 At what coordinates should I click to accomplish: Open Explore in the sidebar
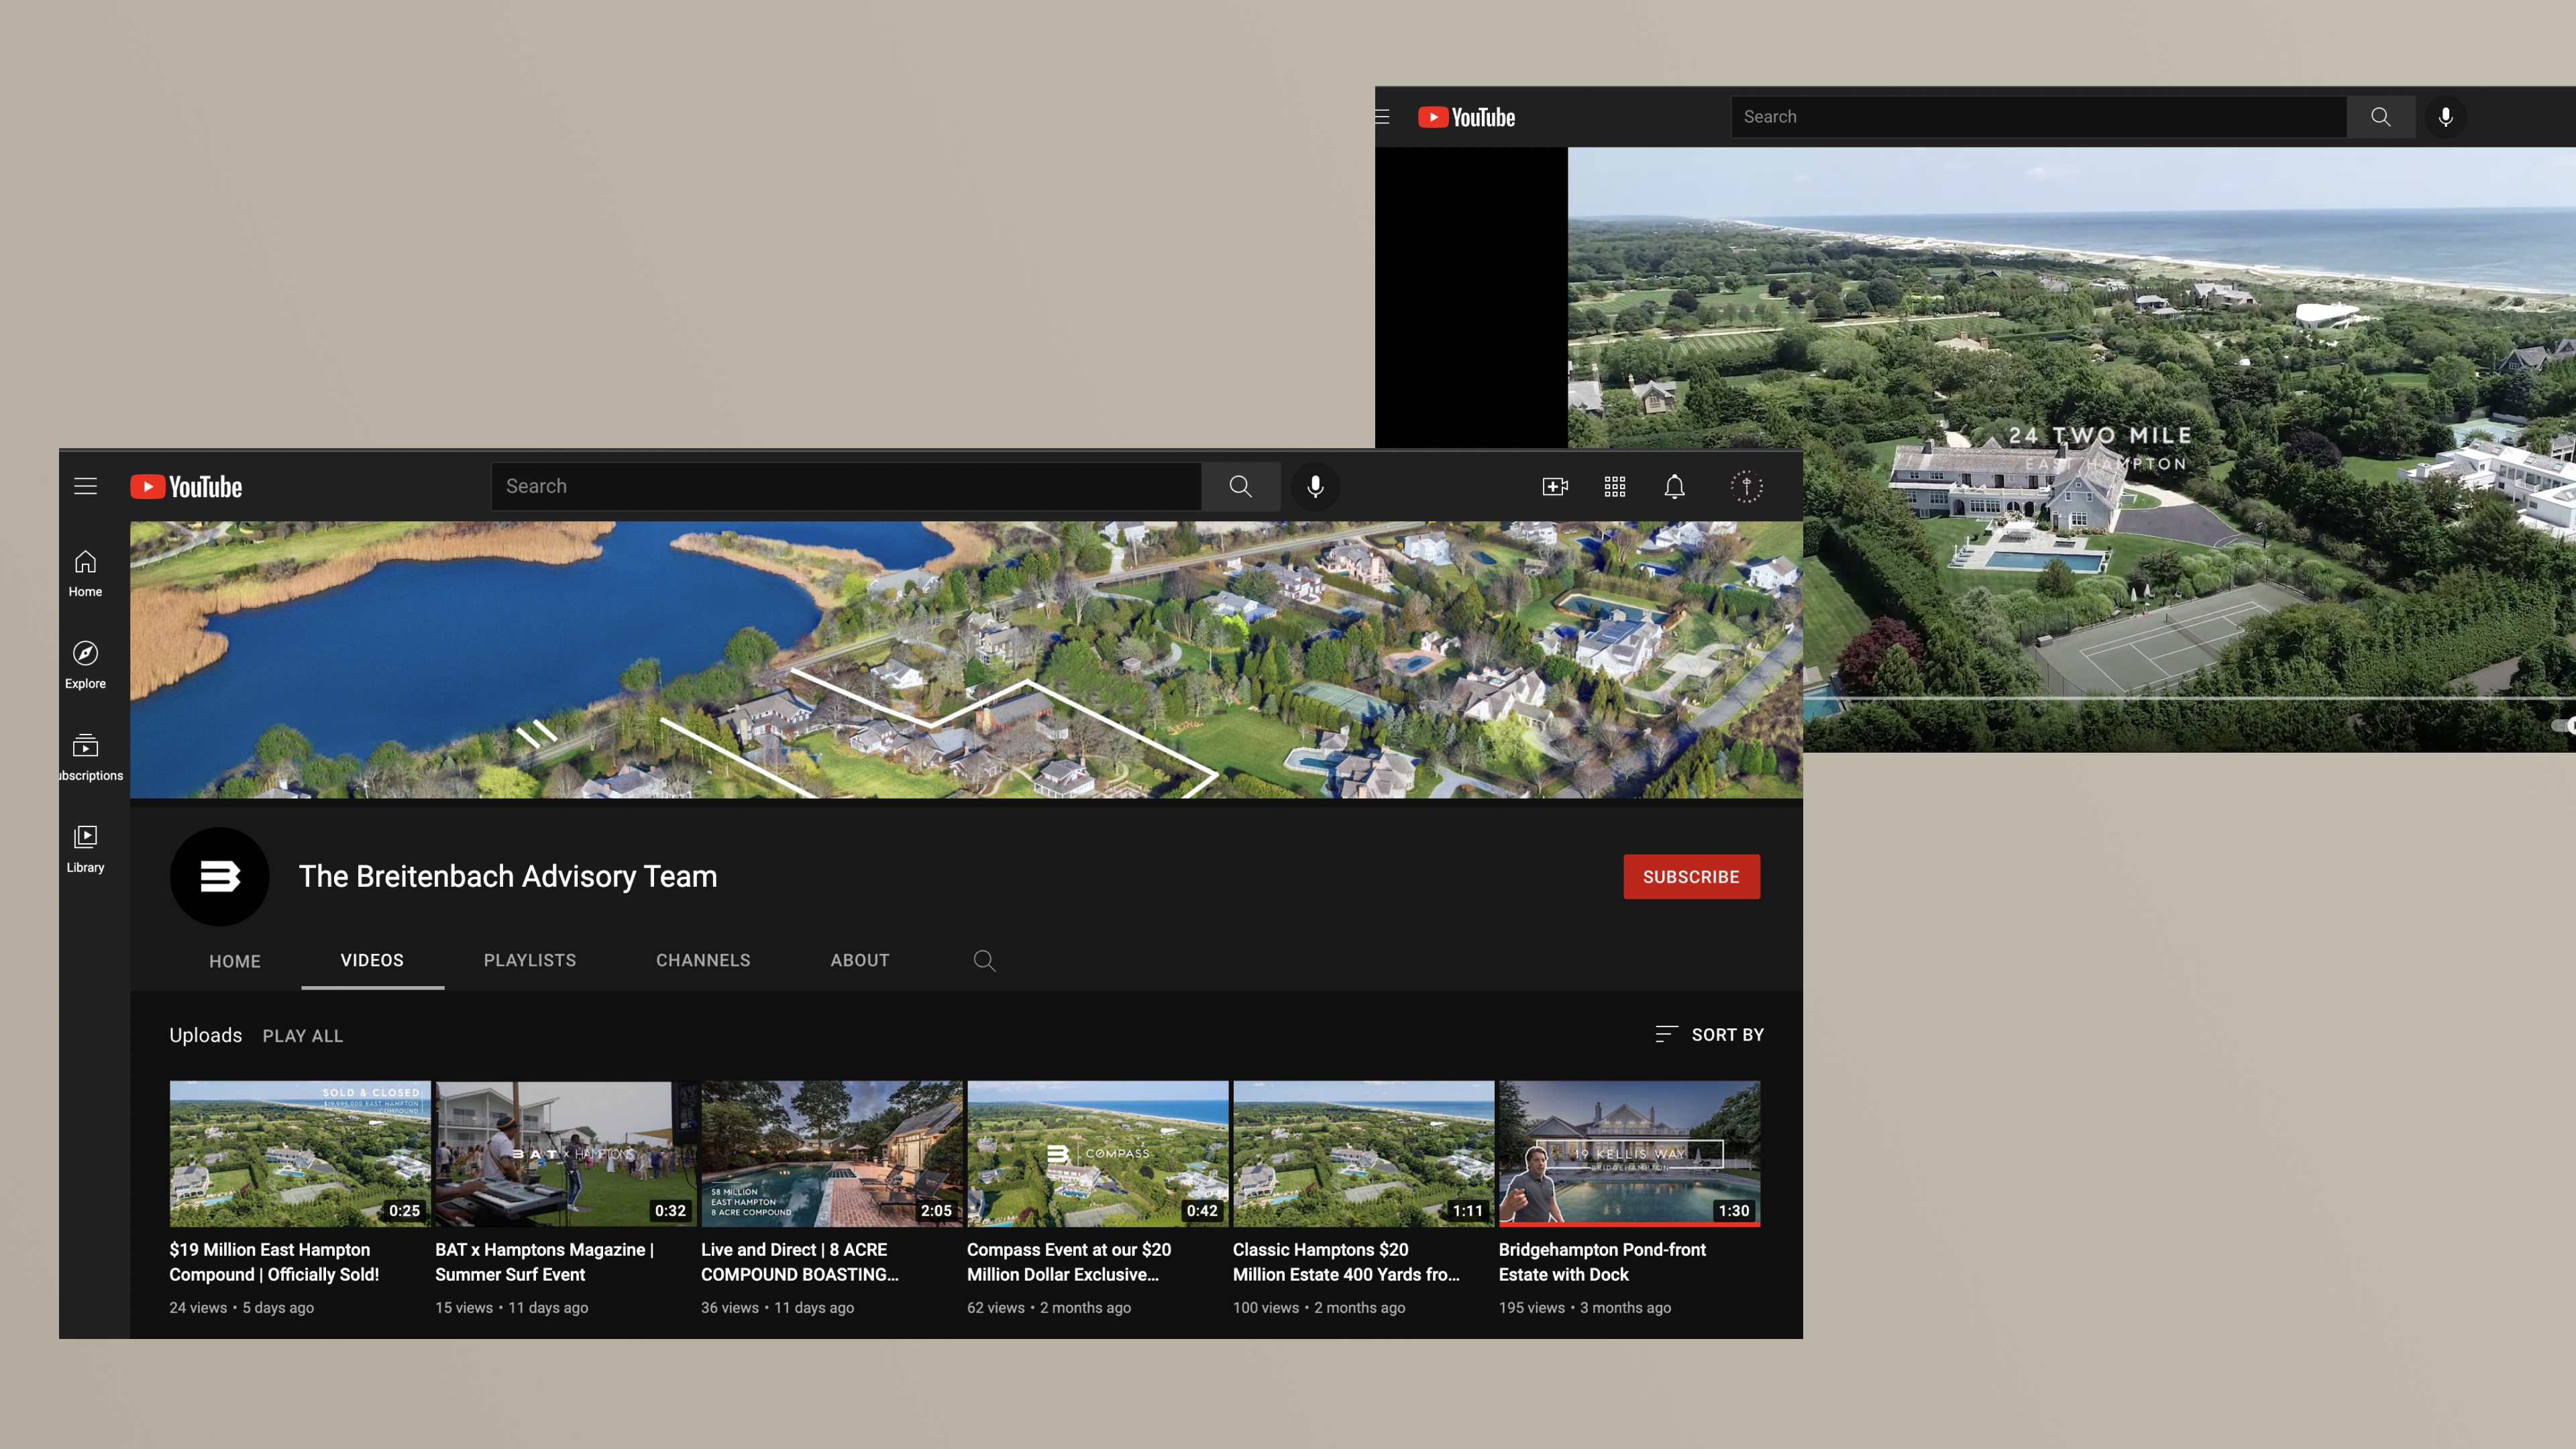pos(85,666)
